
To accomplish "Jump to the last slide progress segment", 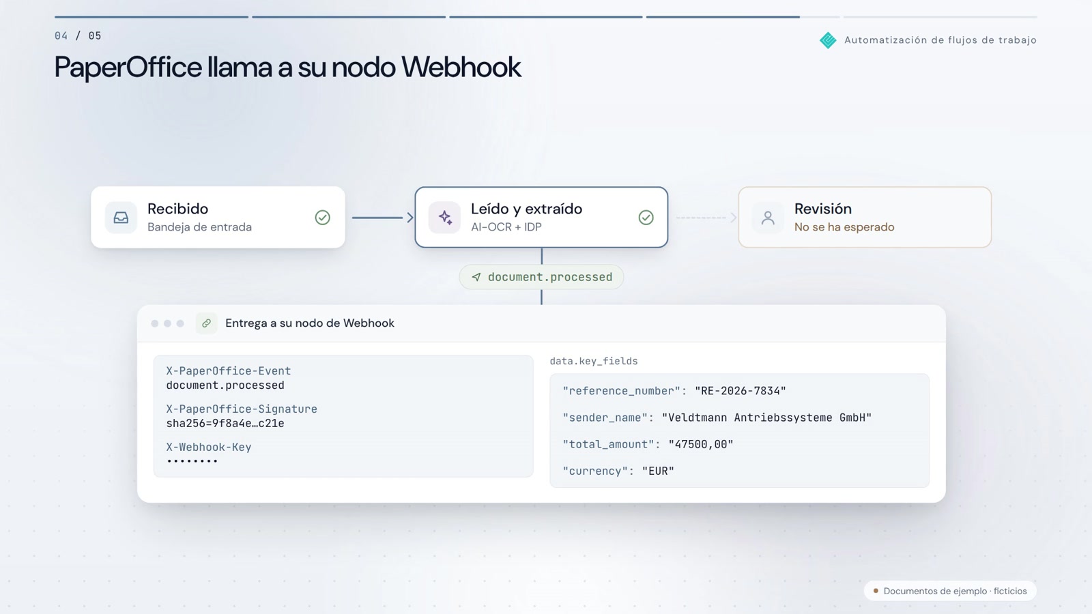I will [x=940, y=17].
